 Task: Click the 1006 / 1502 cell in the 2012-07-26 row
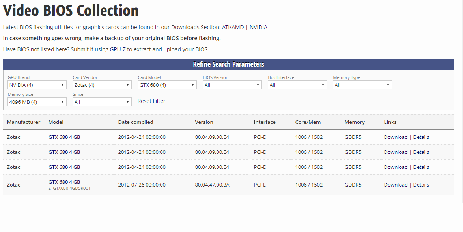coord(309,185)
